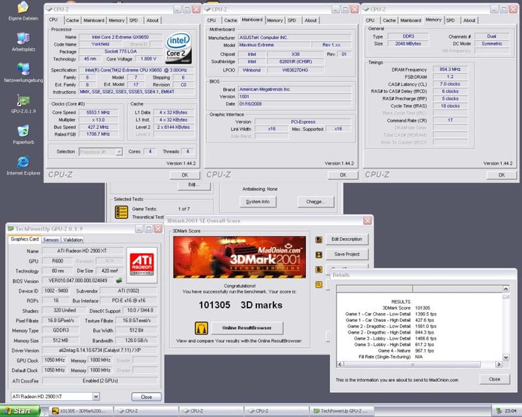Click the Core Speed value 5553.1 MHz
522x417 pixels.
point(99,113)
